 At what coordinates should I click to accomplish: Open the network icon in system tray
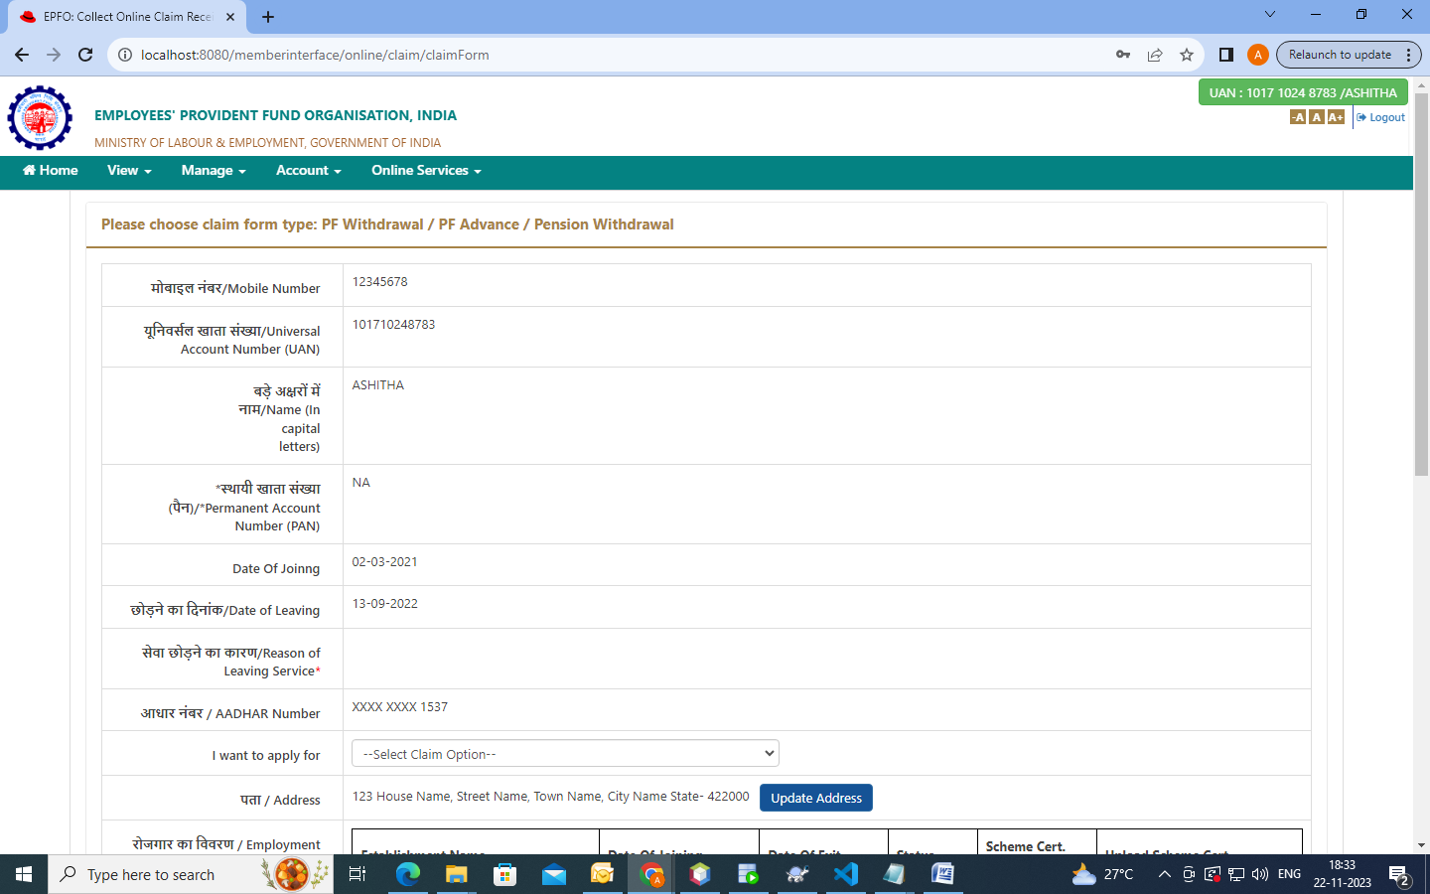[x=1236, y=874]
